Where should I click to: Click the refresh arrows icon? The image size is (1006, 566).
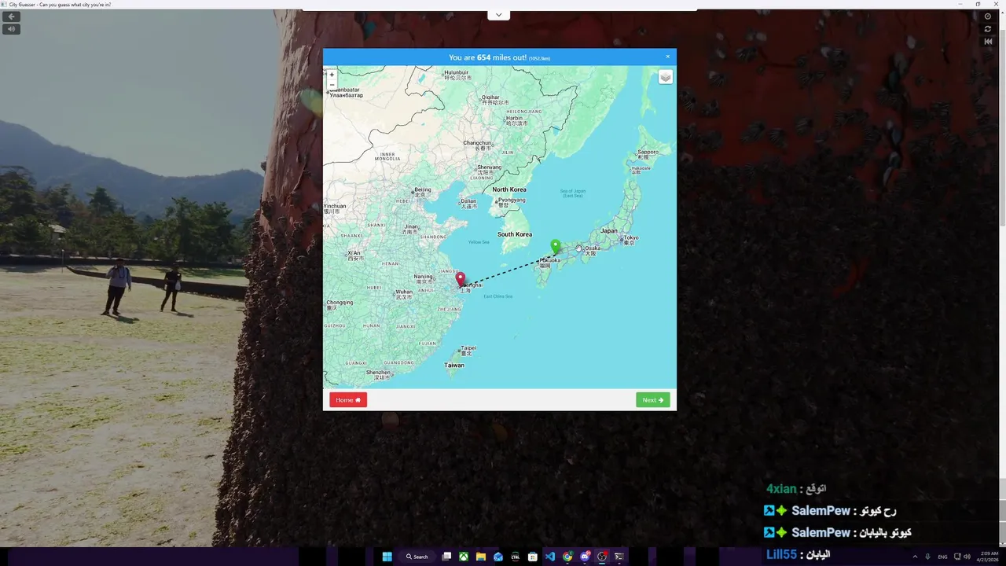pos(988,29)
